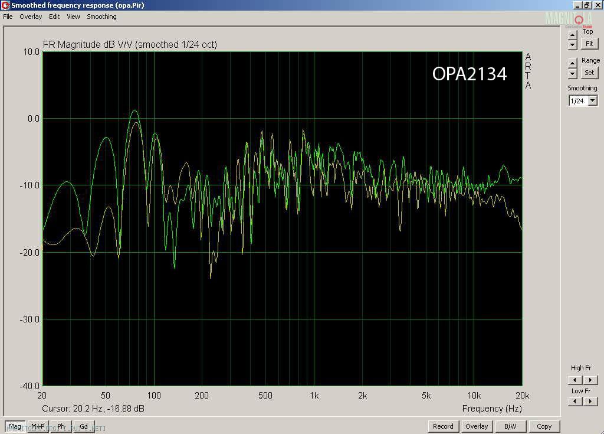Click the Copy button
The width and height of the screenshot is (604, 434).
click(544, 426)
